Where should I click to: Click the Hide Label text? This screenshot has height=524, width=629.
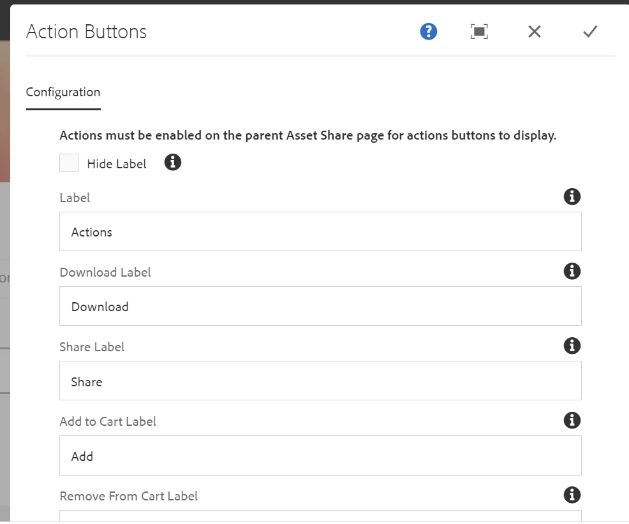pos(116,164)
